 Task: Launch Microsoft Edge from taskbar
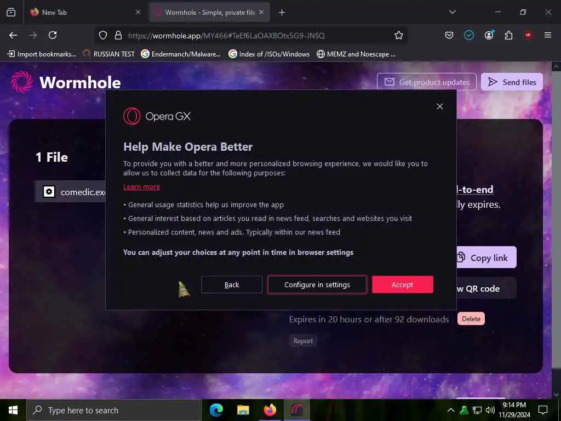[x=216, y=410]
